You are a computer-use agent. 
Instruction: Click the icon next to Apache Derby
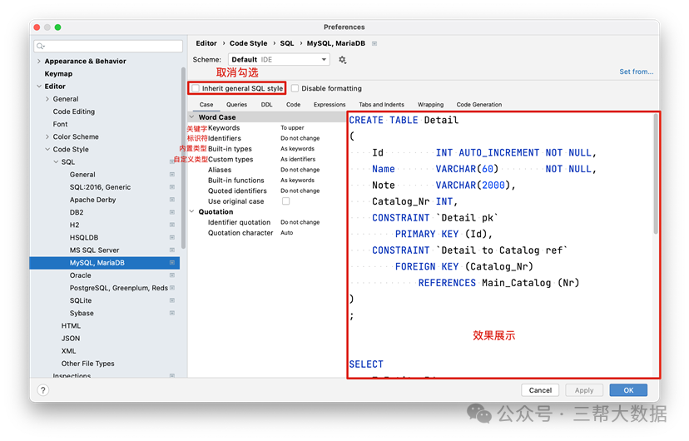tap(172, 200)
